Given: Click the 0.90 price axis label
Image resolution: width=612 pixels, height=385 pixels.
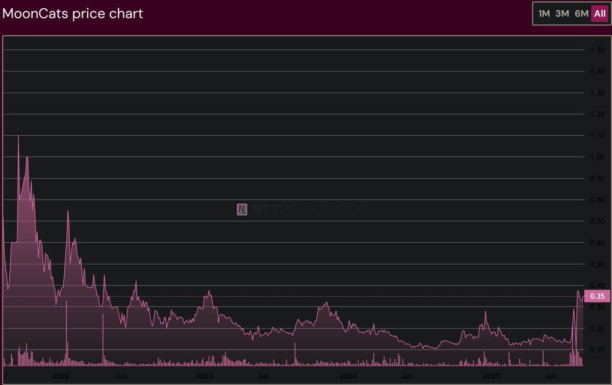Looking at the screenshot, I should point(597,178).
